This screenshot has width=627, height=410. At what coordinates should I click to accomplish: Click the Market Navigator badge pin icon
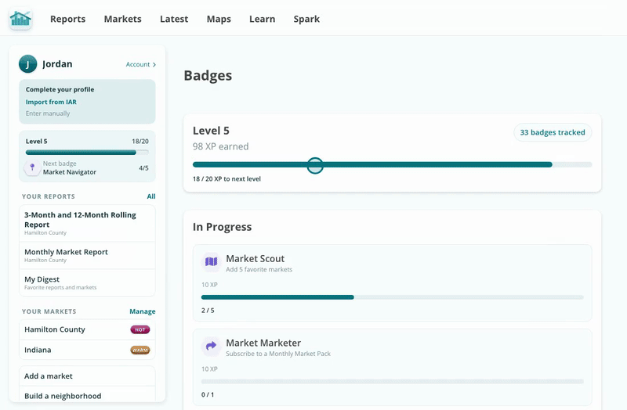click(x=32, y=167)
